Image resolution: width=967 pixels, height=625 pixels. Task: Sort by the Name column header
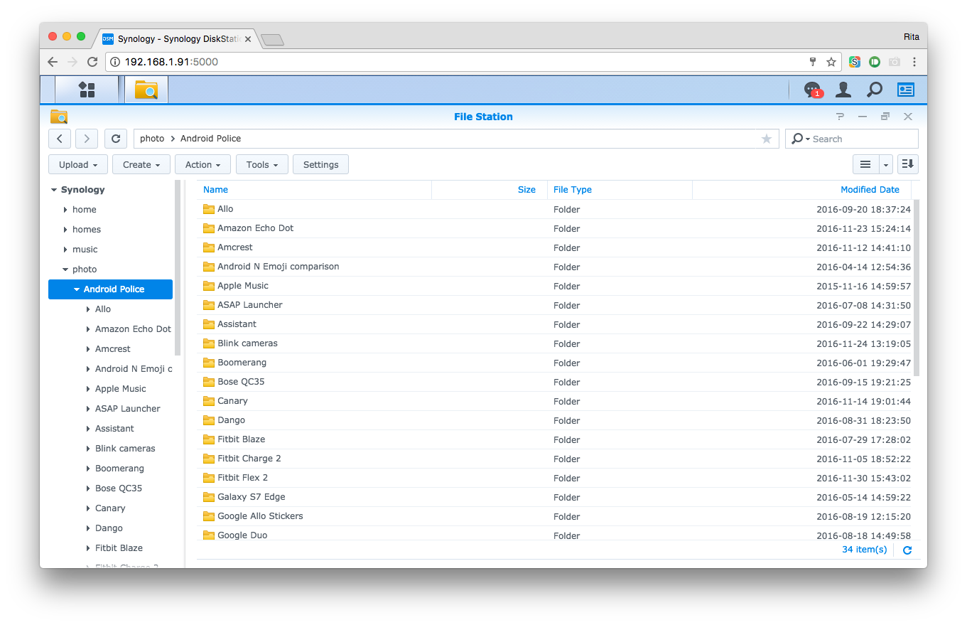(x=314, y=190)
